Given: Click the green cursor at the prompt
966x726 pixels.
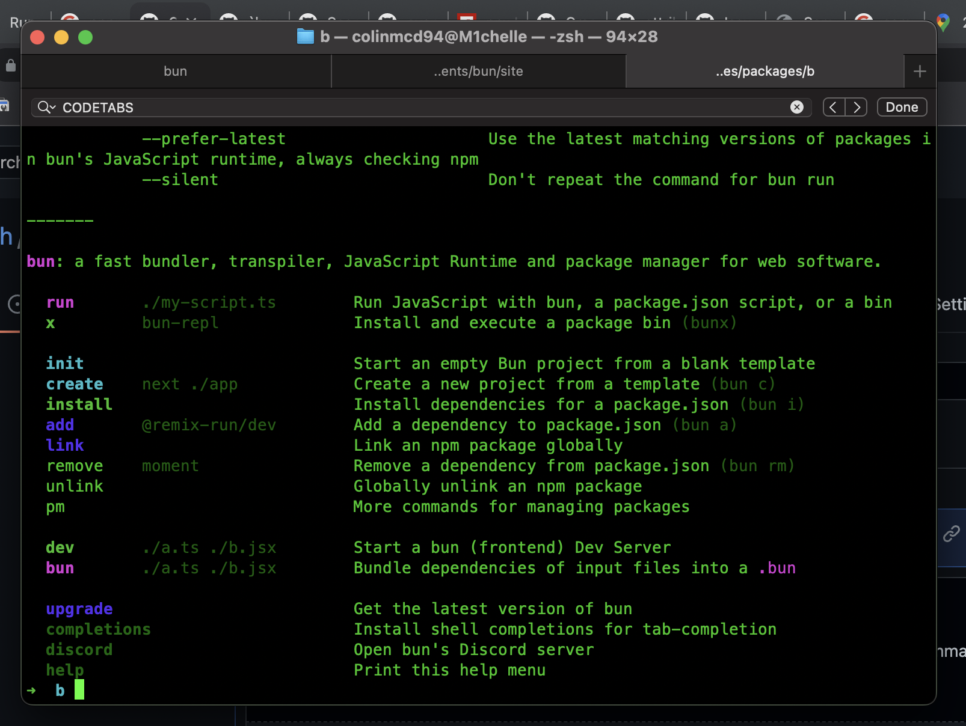Looking at the screenshot, I should click(x=79, y=689).
